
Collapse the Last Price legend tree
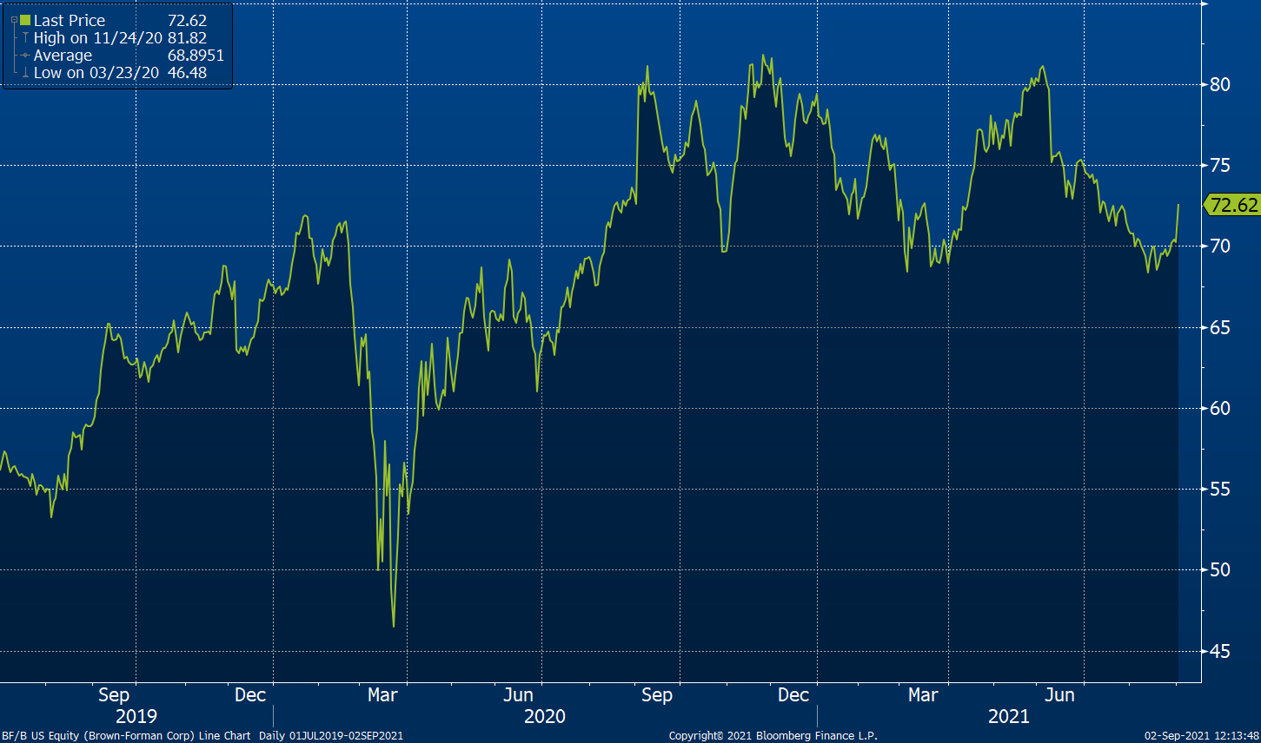[13, 19]
